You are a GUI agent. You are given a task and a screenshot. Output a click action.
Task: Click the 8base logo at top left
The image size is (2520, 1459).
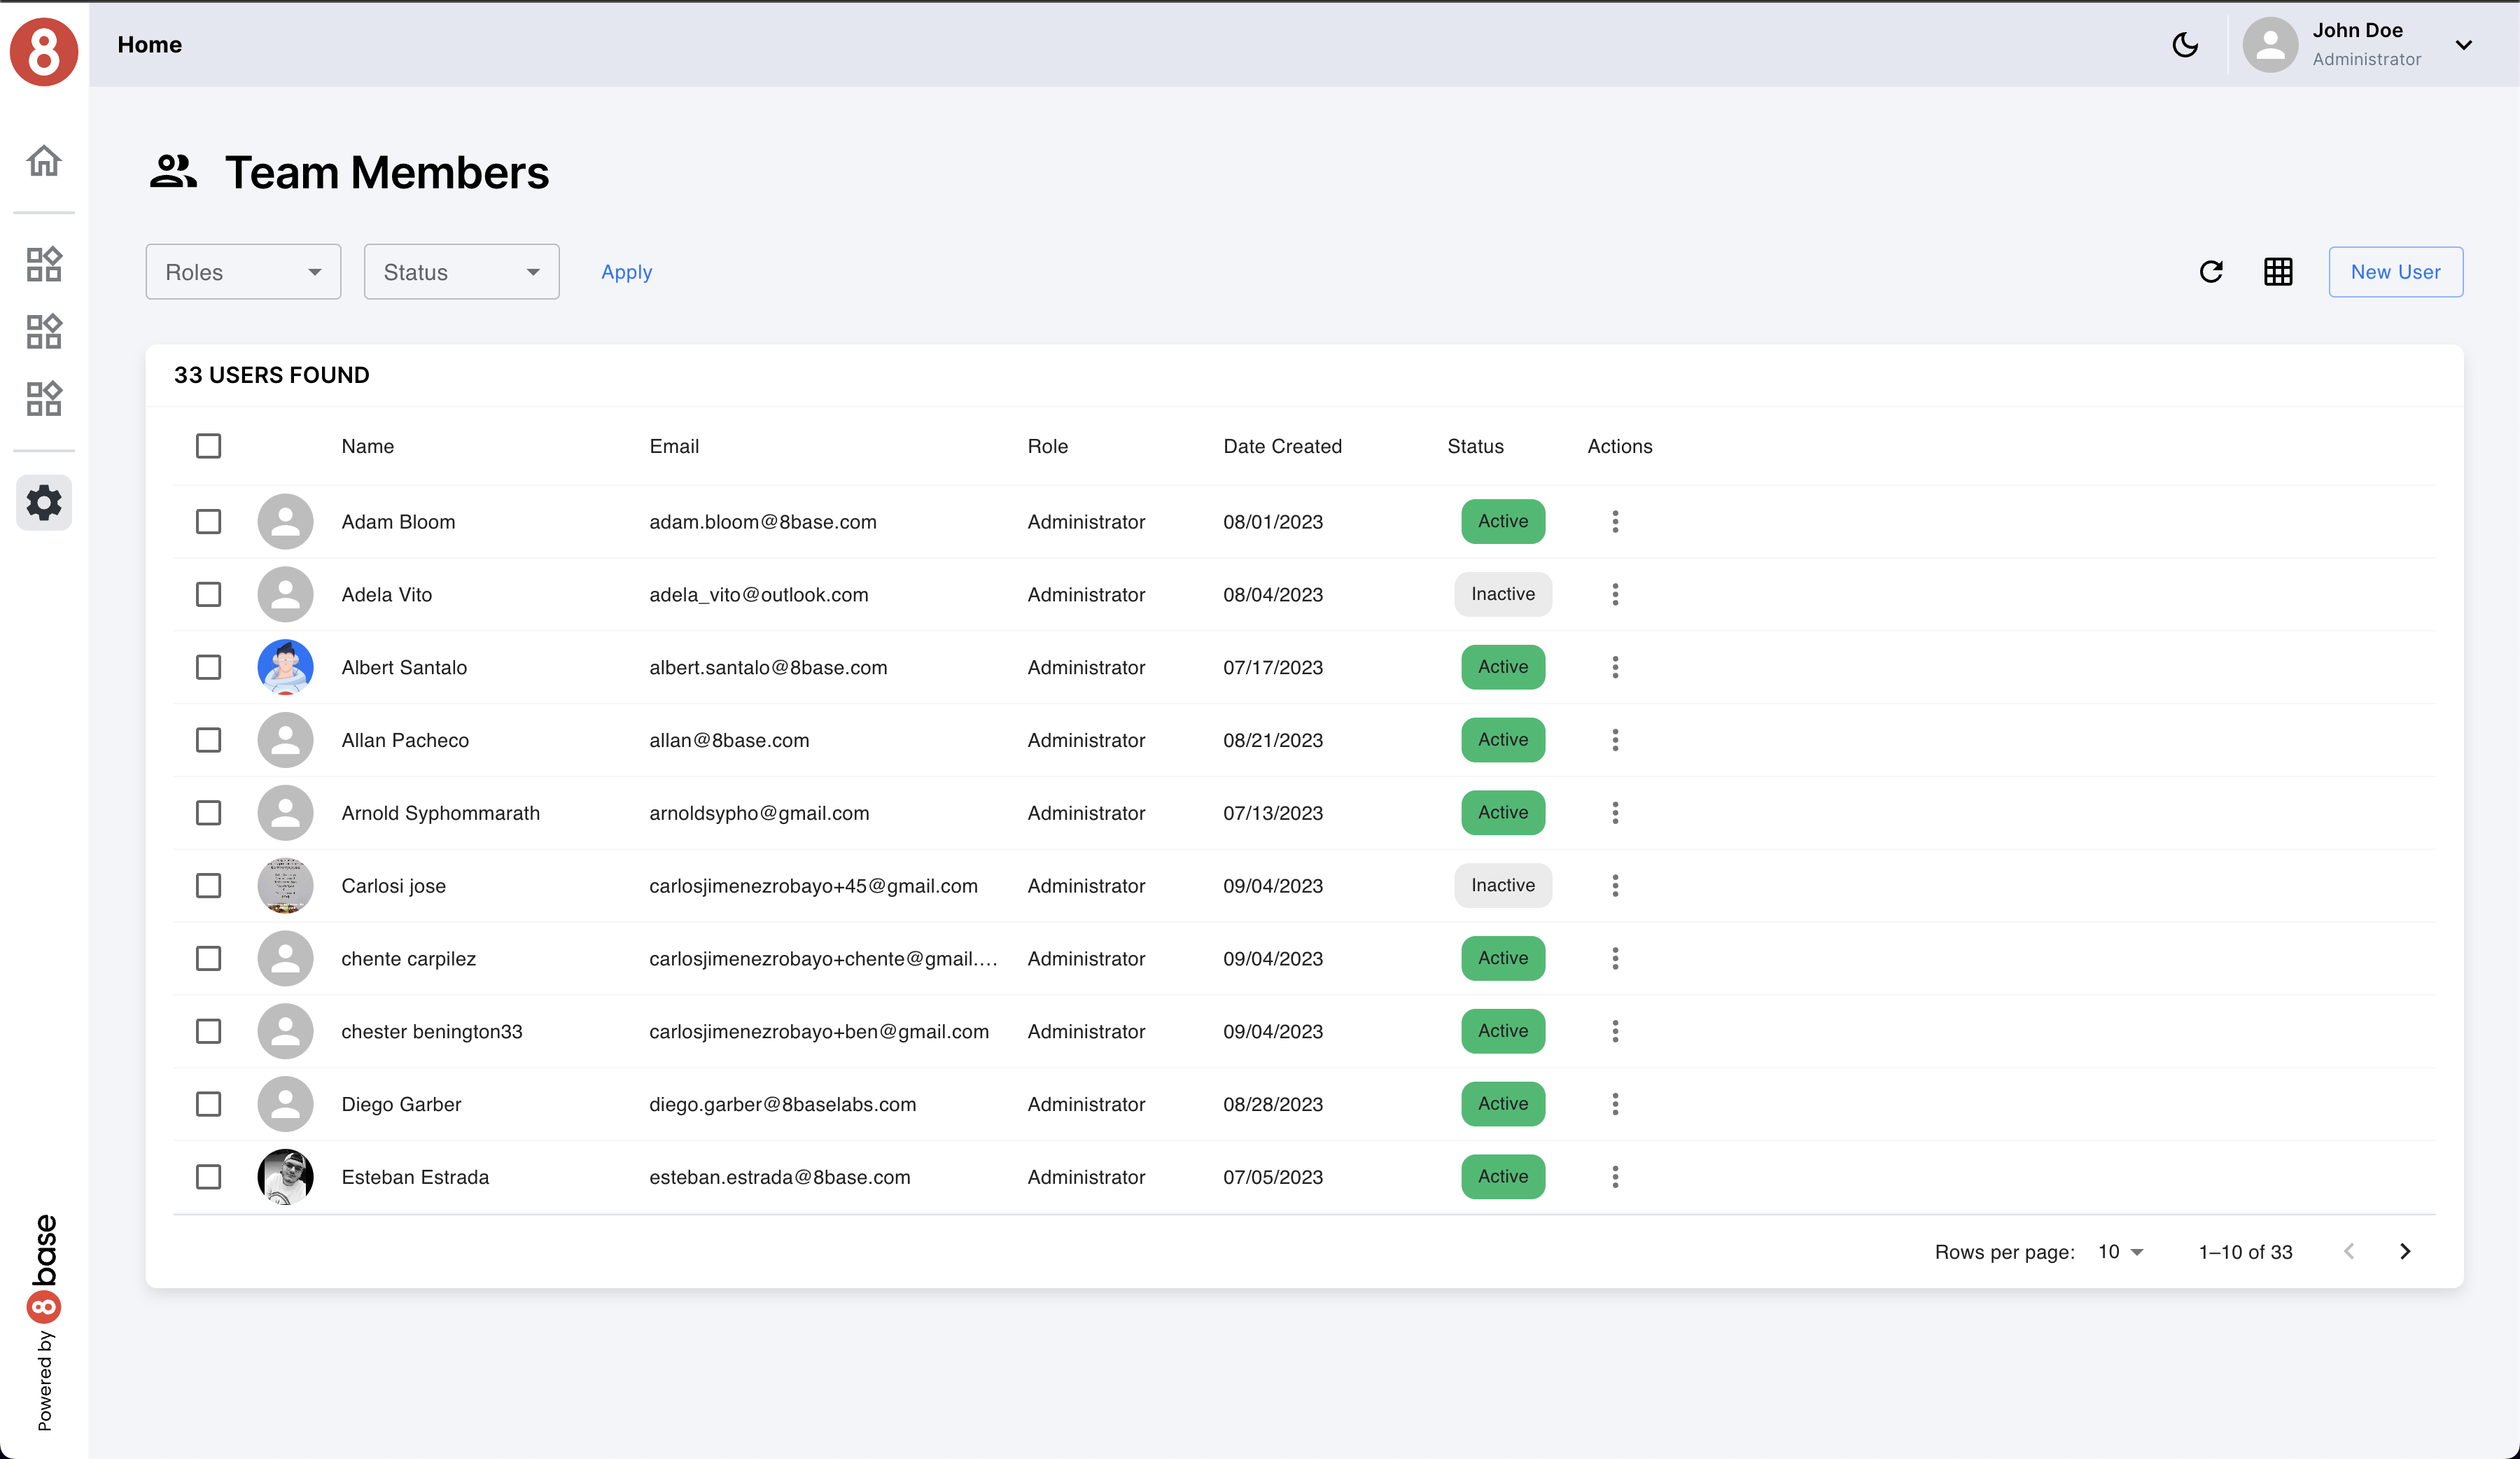(x=43, y=50)
